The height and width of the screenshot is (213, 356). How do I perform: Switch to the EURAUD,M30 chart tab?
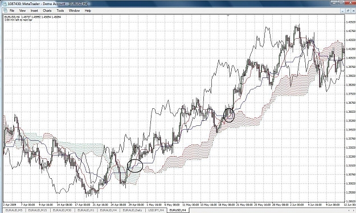pos(62,210)
